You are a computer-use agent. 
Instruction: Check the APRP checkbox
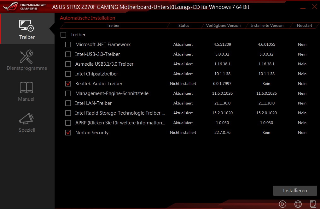(68, 123)
